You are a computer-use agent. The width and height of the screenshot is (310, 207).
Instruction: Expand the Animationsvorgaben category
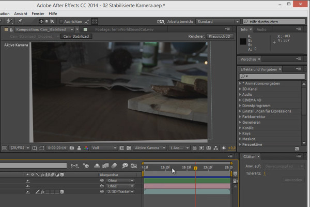pyautogui.click(x=240, y=83)
